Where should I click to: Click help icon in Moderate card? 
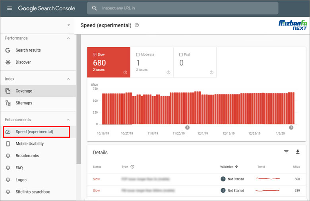point(169,73)
